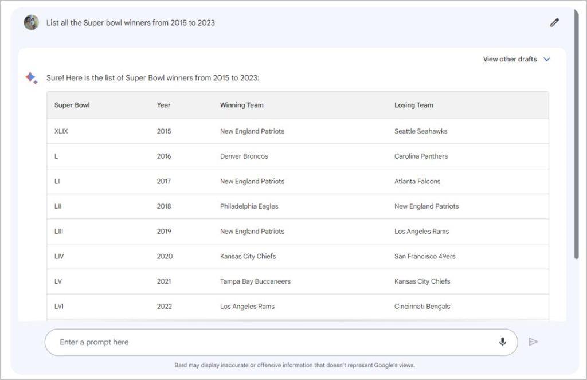The image size is (587, 380).
Task: Click the Denver Broncos cell
Action: [x=244, y=156]
